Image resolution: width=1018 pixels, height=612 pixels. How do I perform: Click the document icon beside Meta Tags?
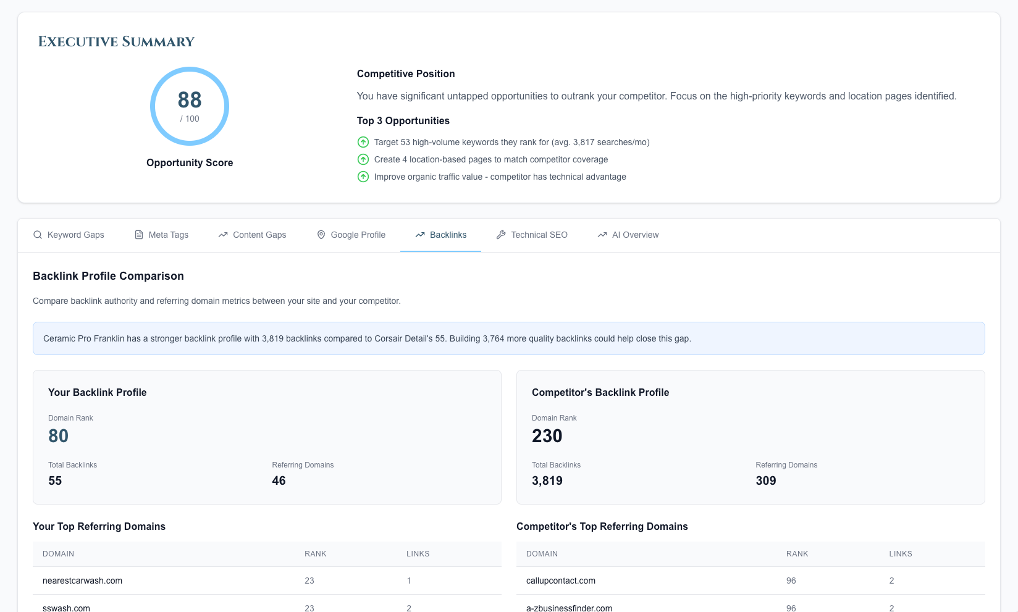point(139,235)
